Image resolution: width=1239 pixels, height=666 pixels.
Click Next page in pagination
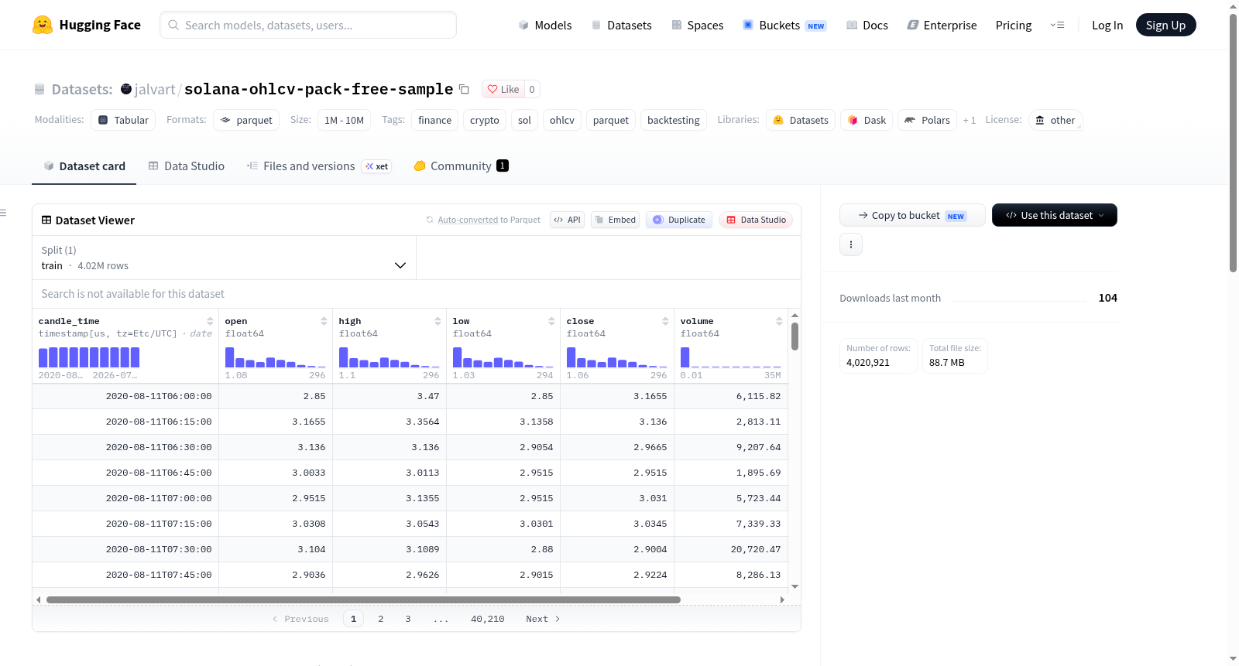(x=543, y=619)
